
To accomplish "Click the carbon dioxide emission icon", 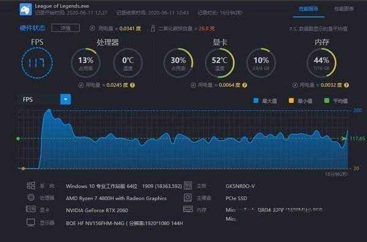I will 152,28.
